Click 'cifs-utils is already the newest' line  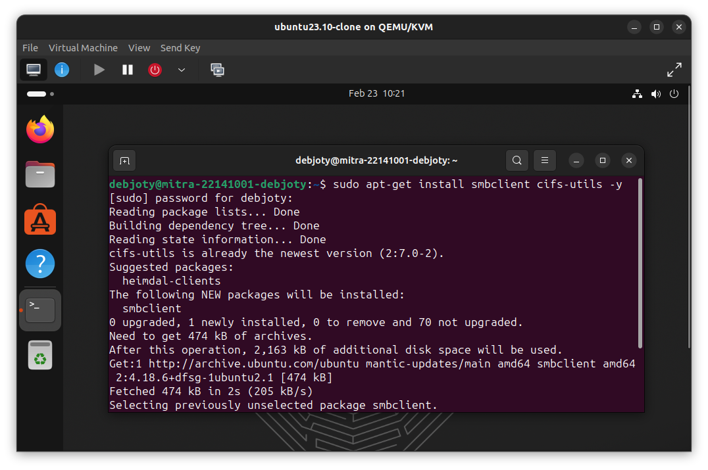pyautogui.click(x=276, y=253)
